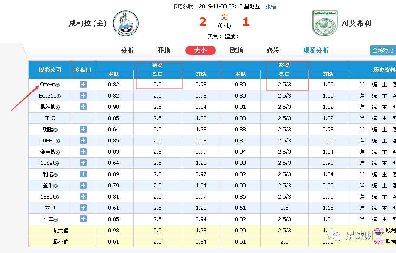Click soccer ball icon next to 12bet

tap(57, 164)
